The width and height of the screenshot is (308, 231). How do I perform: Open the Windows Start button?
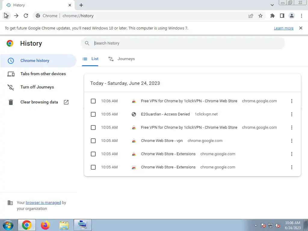point(8,225)
